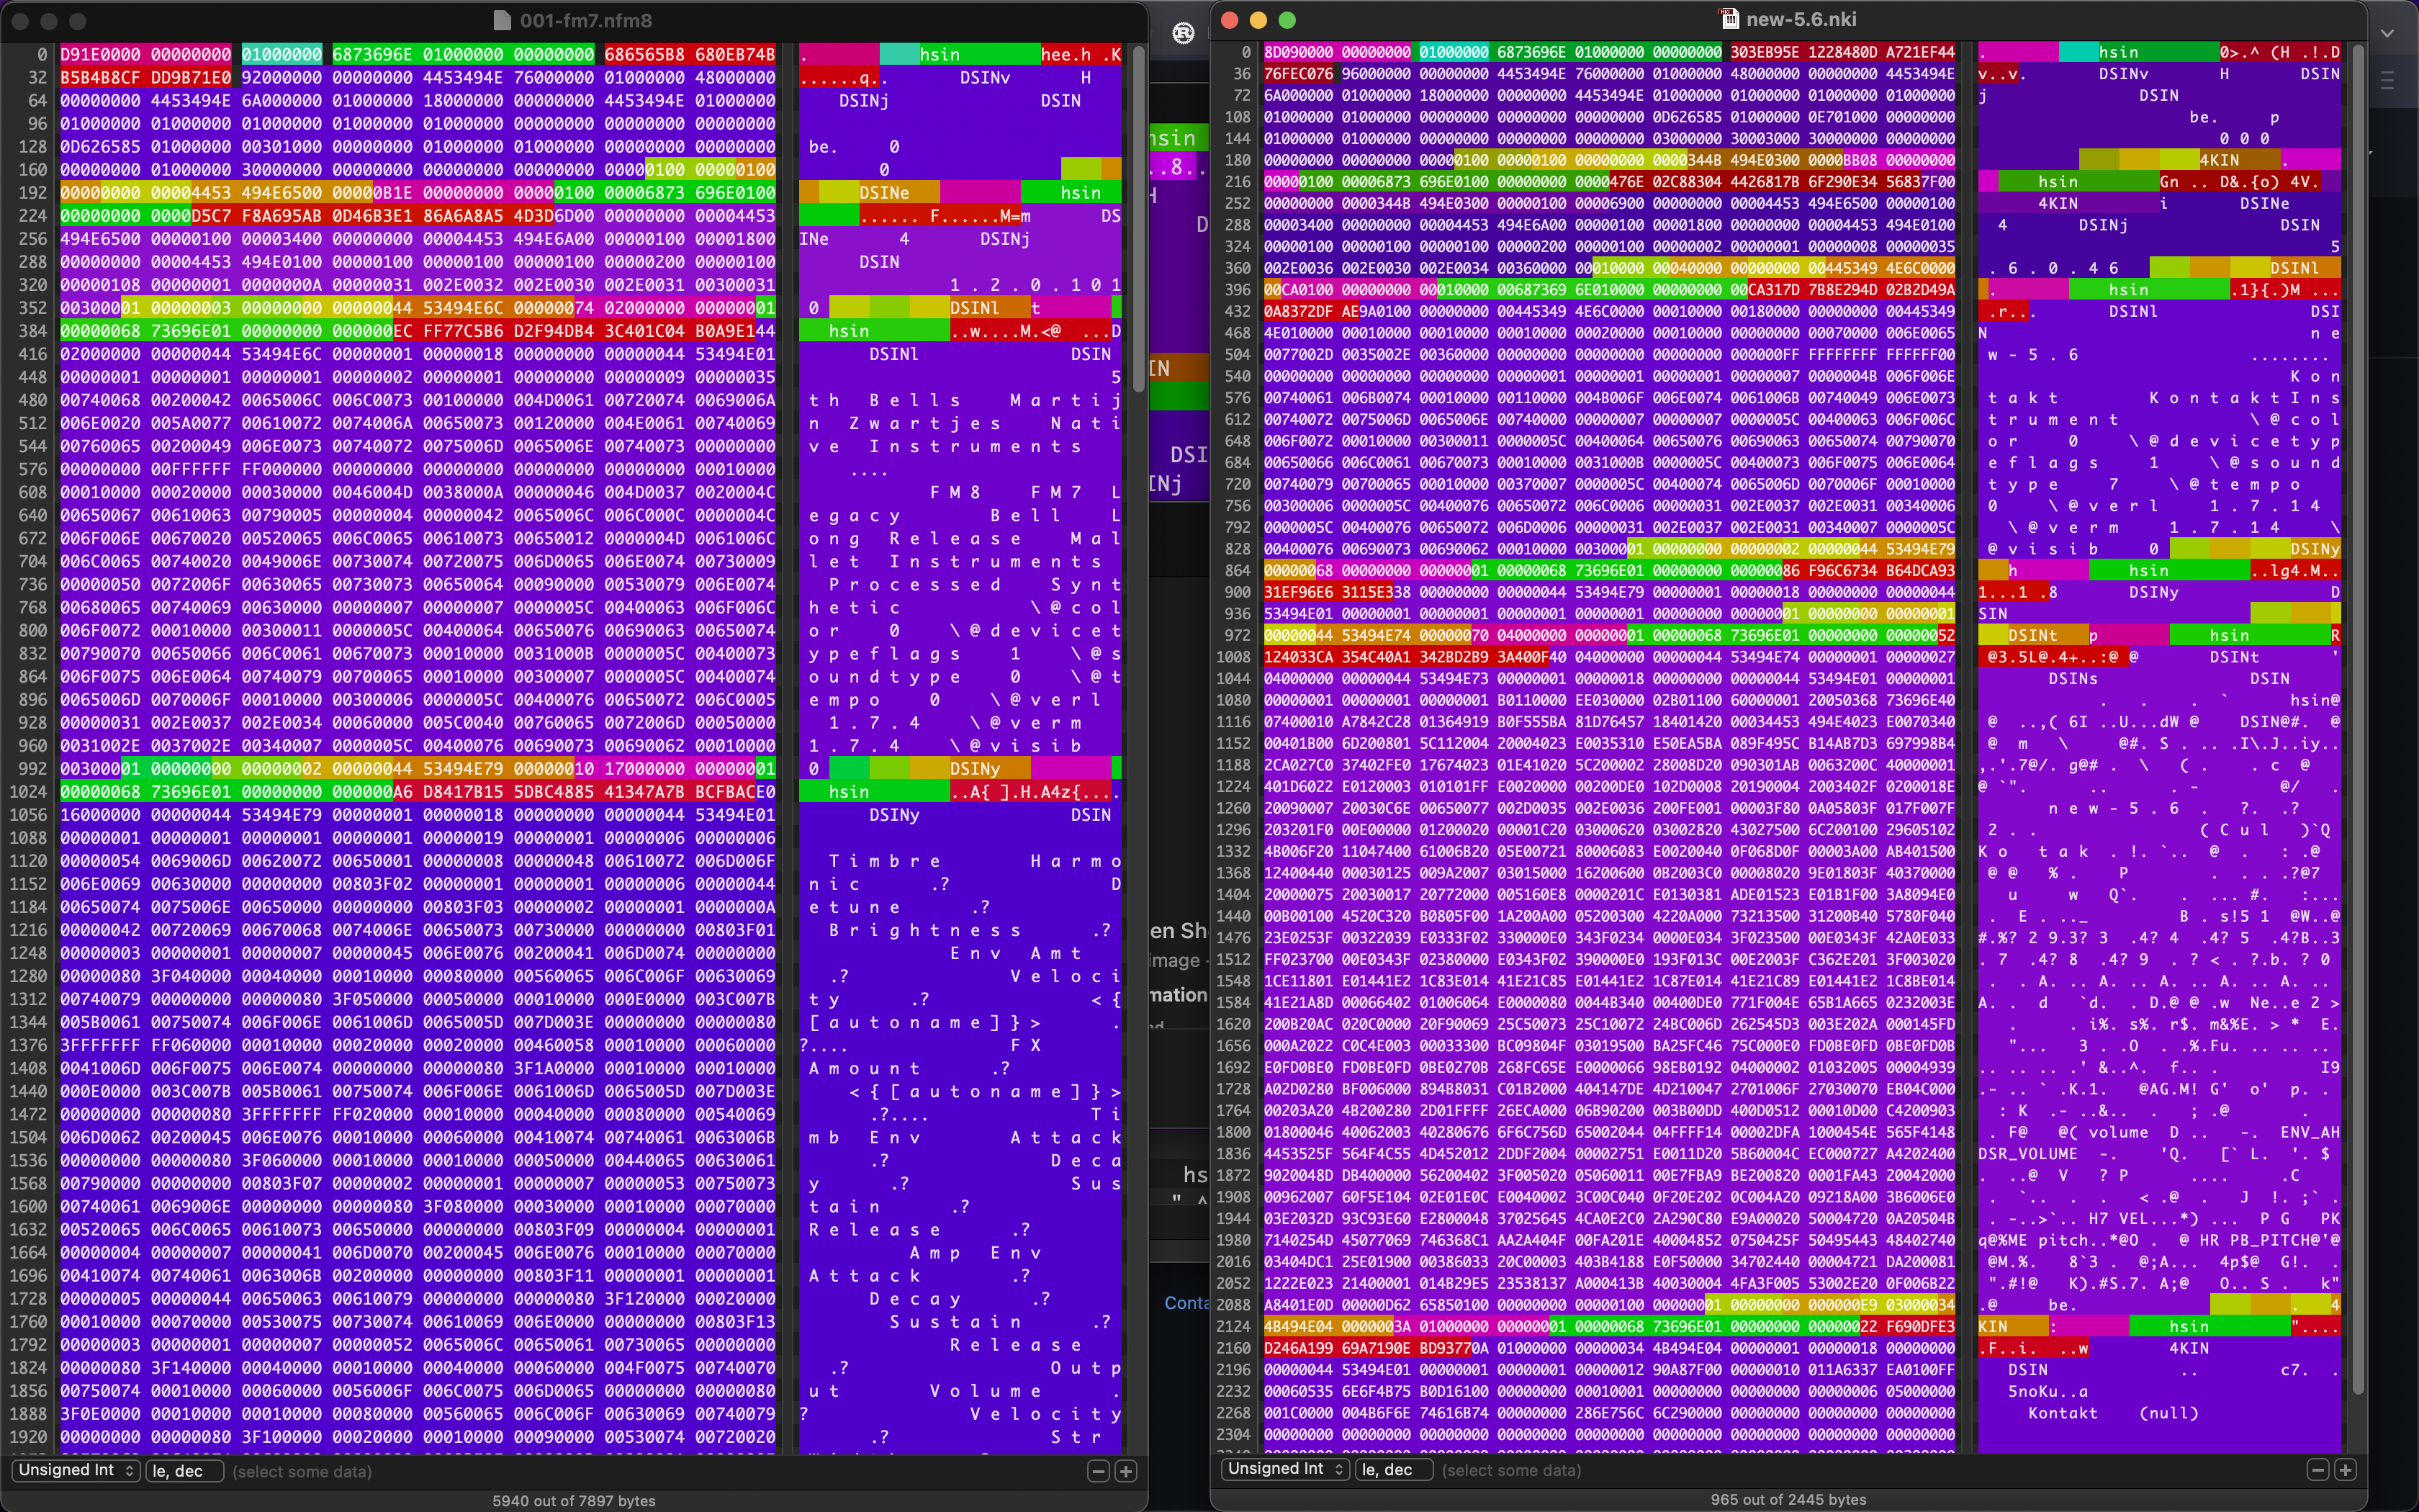Click the Rust gear logo icon behind windows
This screenshot has height=1512, width=2419.
coord(1184,33)
